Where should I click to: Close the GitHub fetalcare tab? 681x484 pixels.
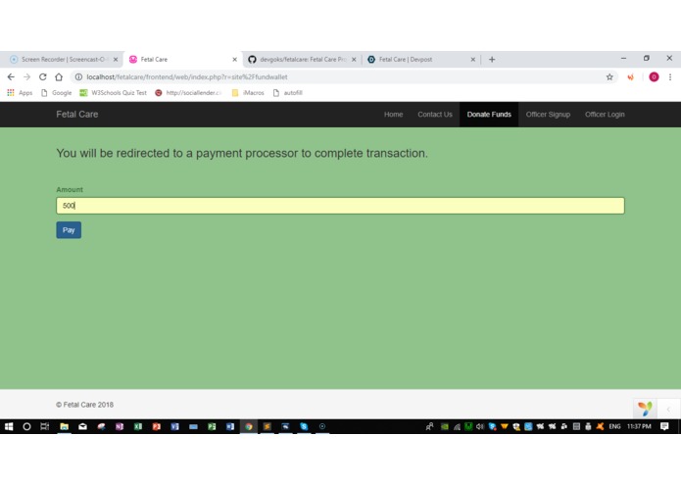pyautogui.click(x=354, y=60)
